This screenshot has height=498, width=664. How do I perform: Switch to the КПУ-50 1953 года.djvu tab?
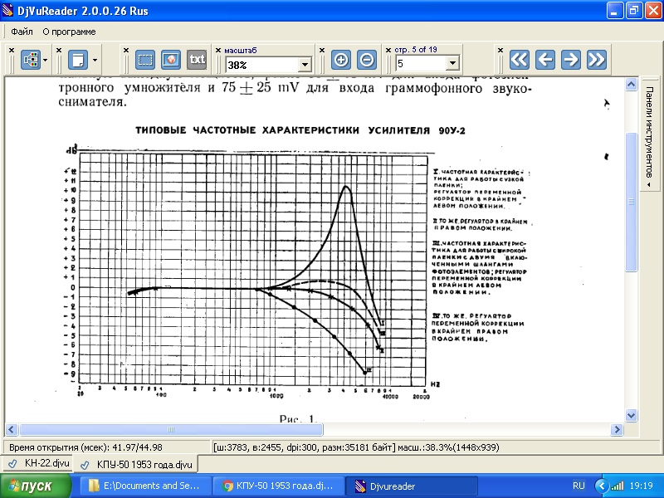(x=136, y=465)
